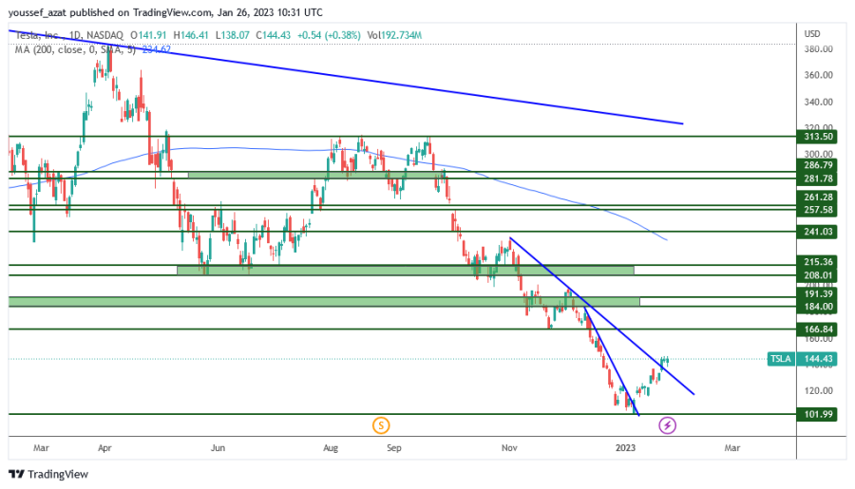Click the NASDAQ exchange label in legend

point(104,35)
